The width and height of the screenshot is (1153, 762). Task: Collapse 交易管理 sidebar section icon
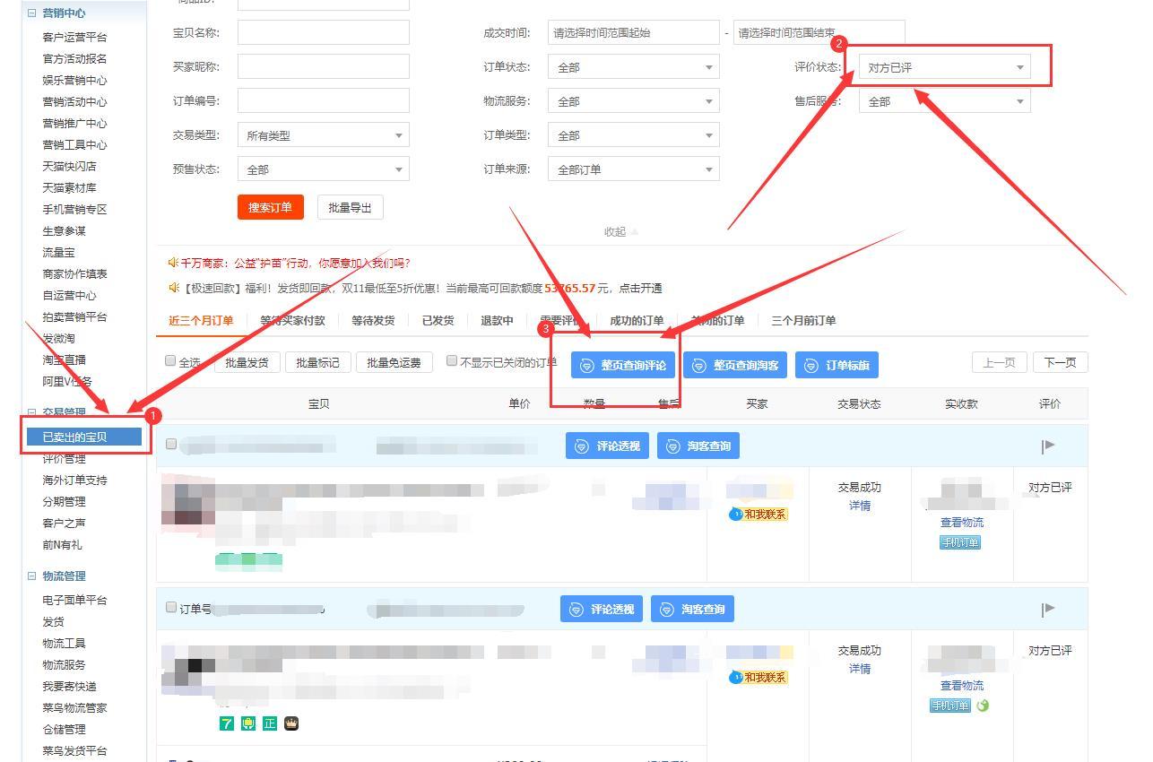click(x=32, y=413)
